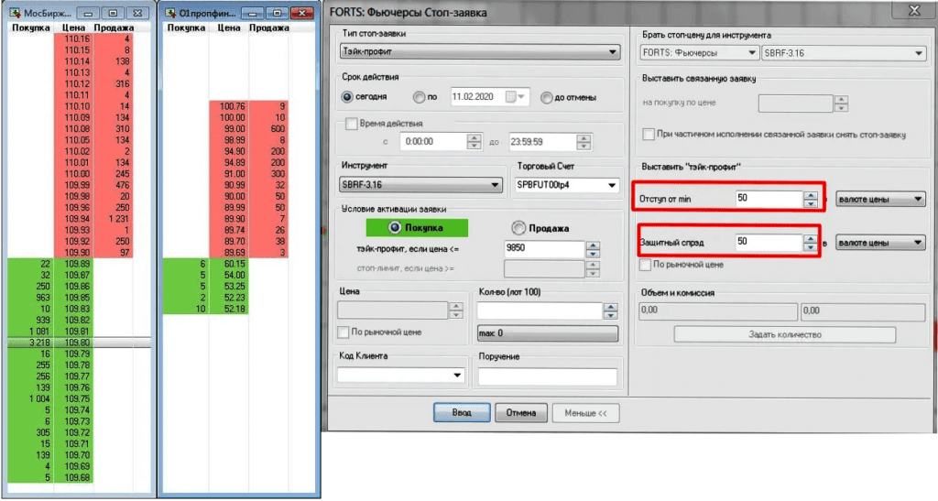Viewport: 938px width, 501px height.
Task: Open the 'Тип стоп-заявки' dropdown
Action: tap(480, 52)
